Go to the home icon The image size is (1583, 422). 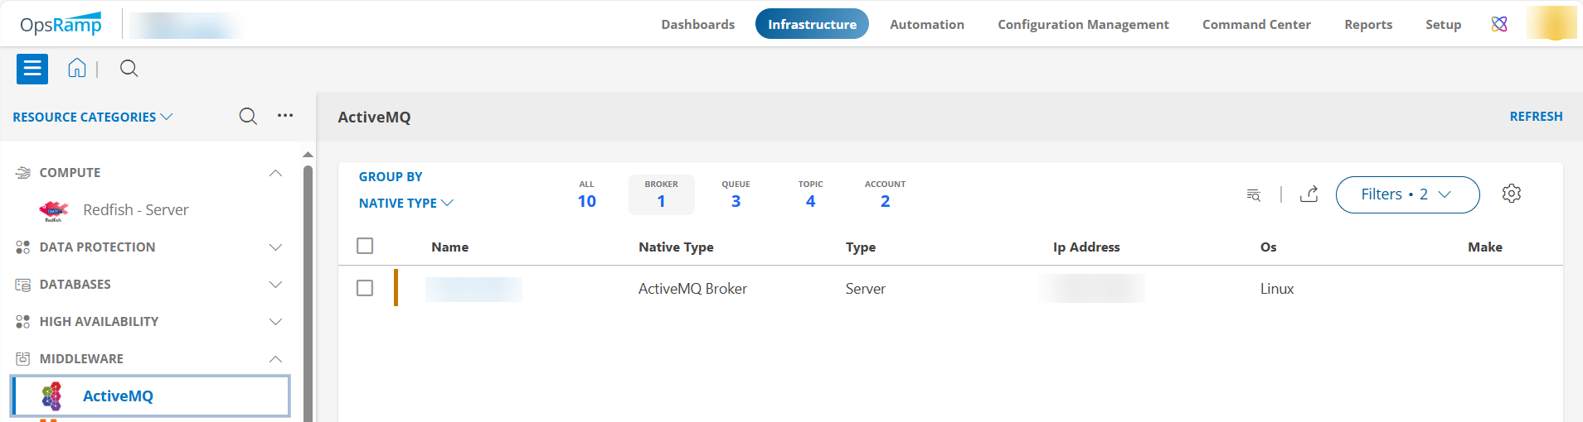pos(77,68)
